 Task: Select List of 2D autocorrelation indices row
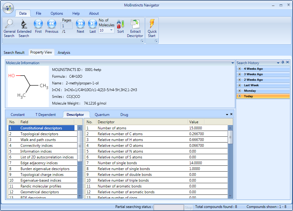coord(43,157)
